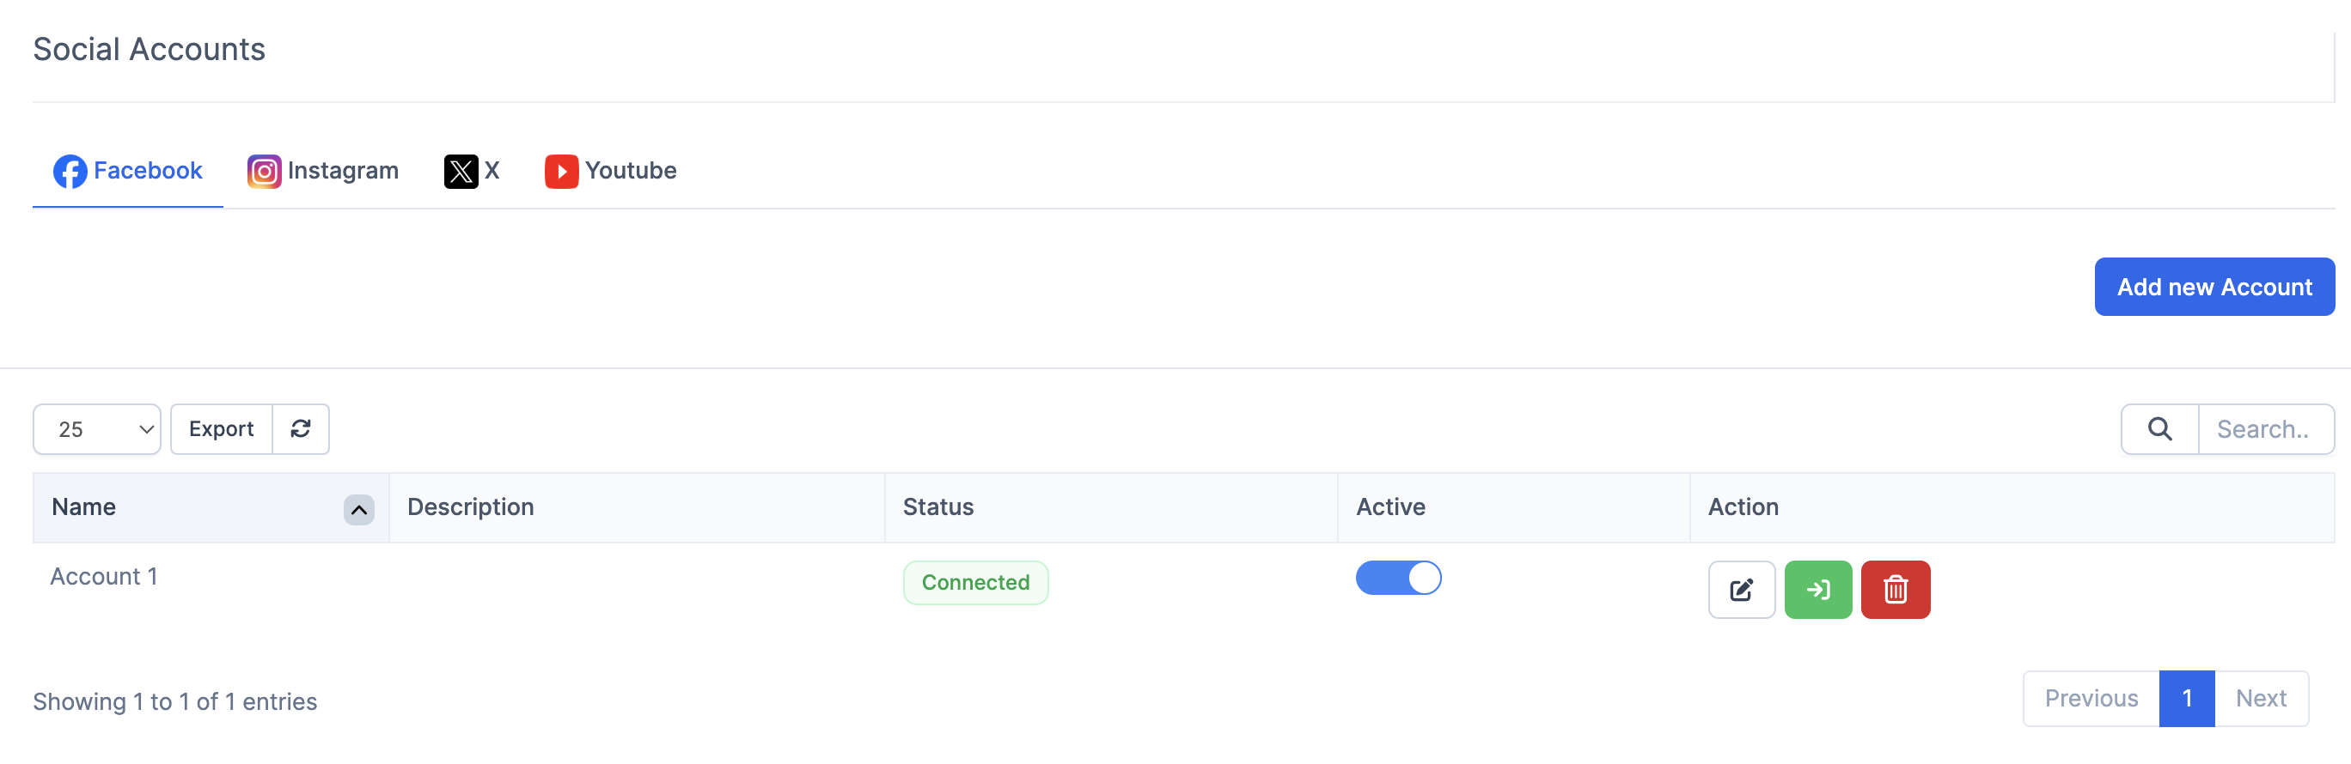The image size is (2351, 764).
Task: Click the Connected status badge
Action: tap(974, 583)
